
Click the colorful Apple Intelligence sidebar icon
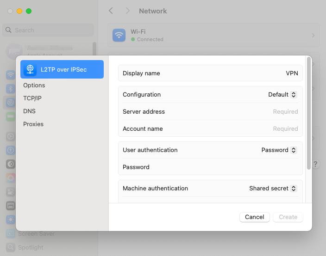coord(11,178)
